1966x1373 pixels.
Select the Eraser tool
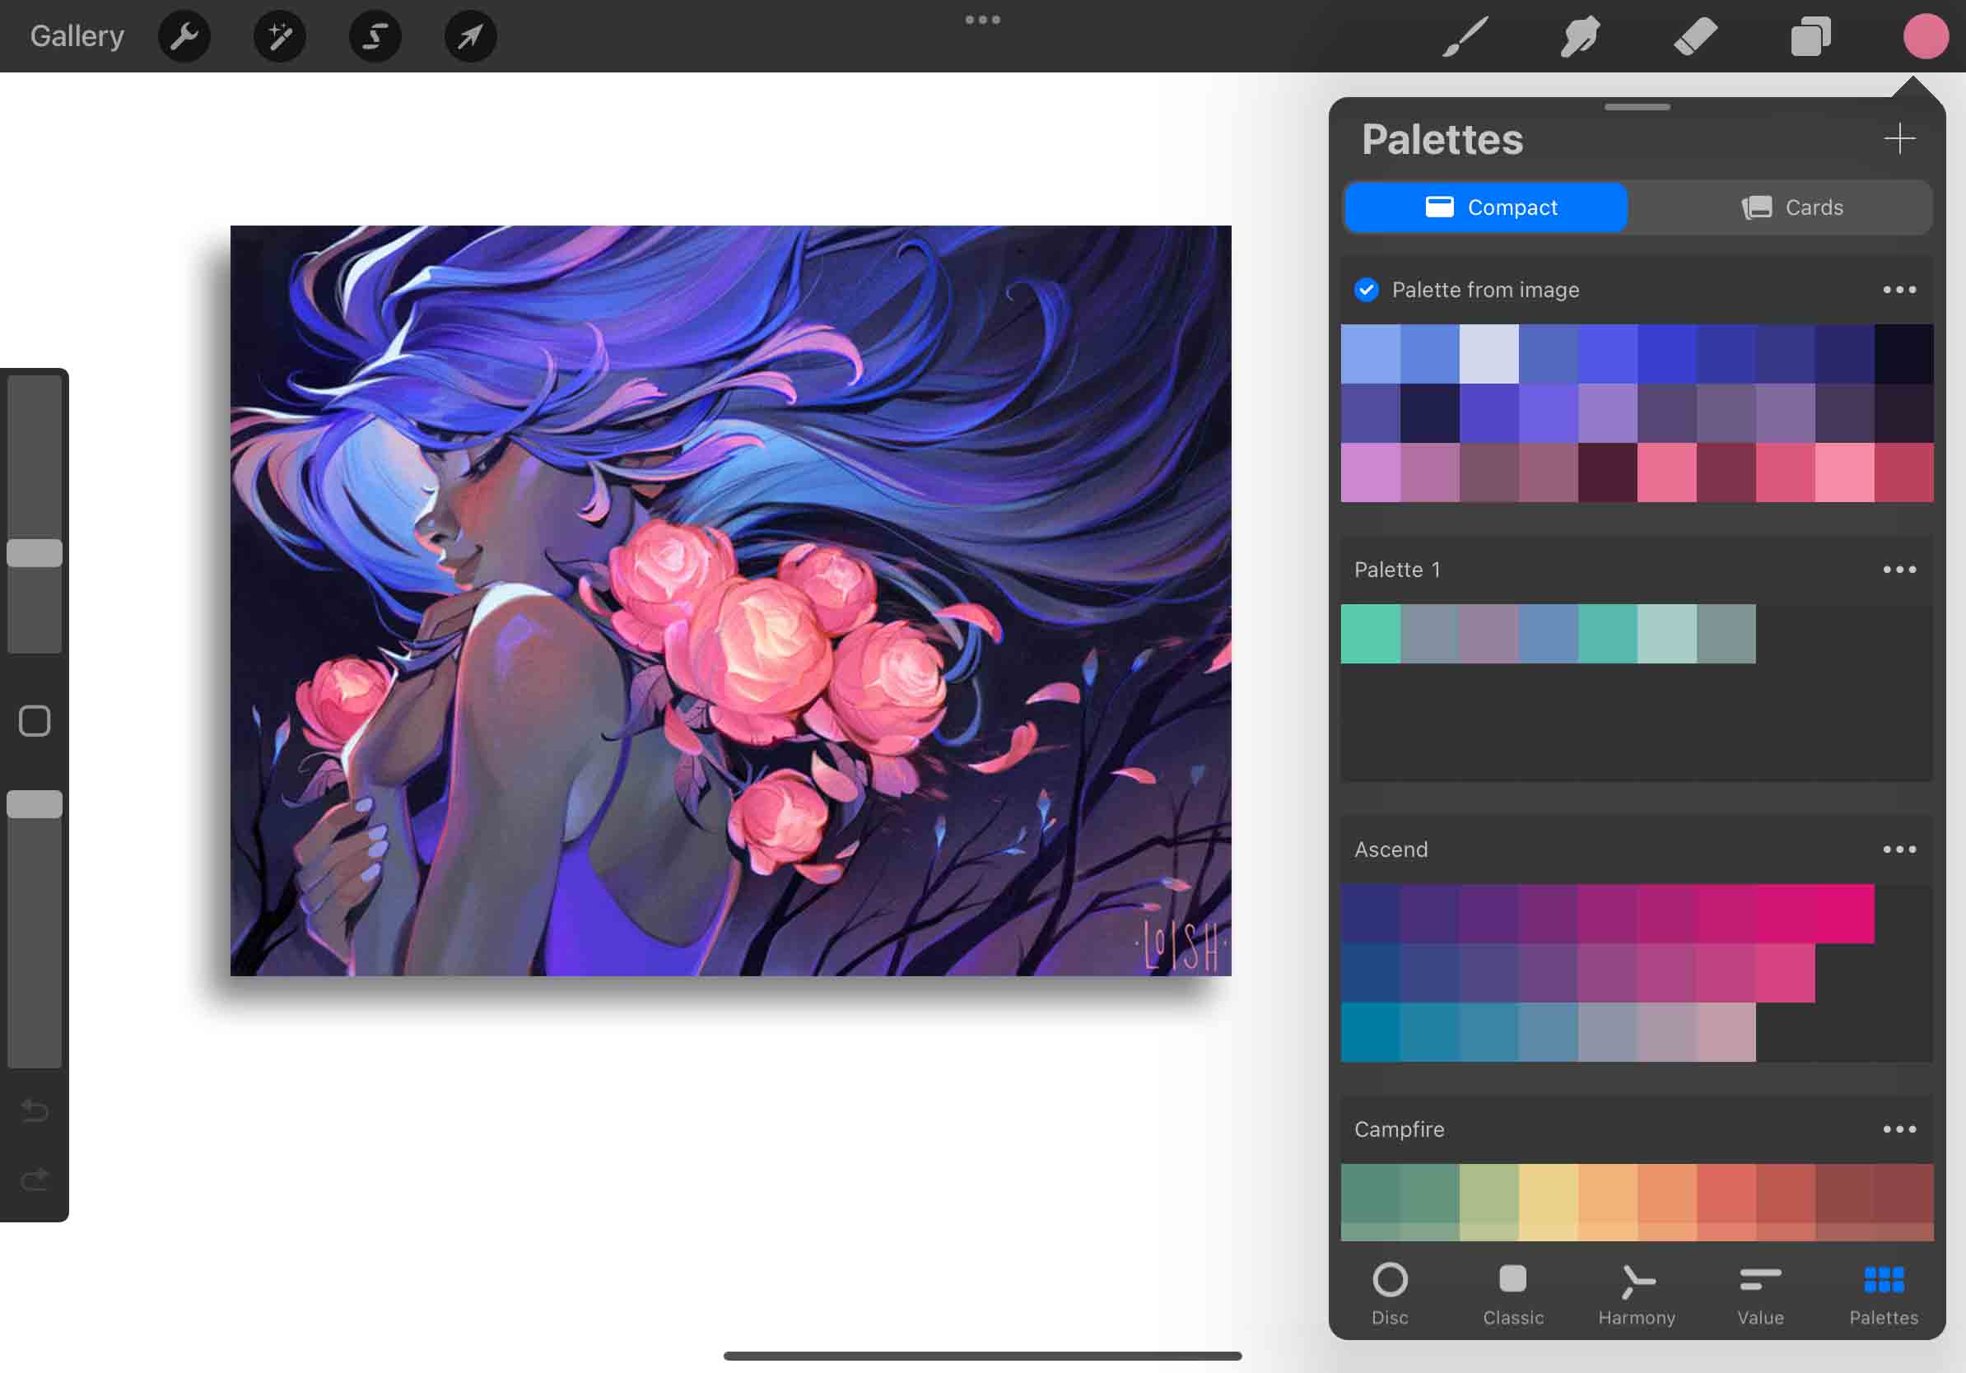[x=1694, y=36]
